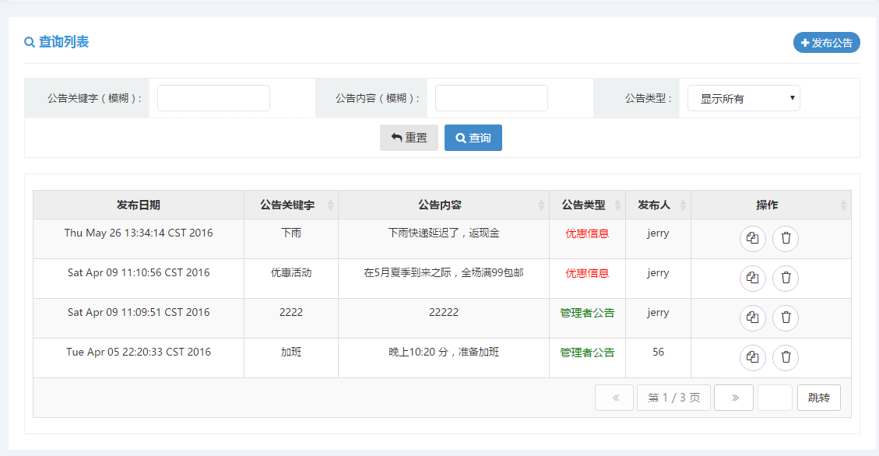This screenshot has width=879, height=456.
Task: Click the 第 1 / 3 页 page indicator
Action: tap(673, 398)
